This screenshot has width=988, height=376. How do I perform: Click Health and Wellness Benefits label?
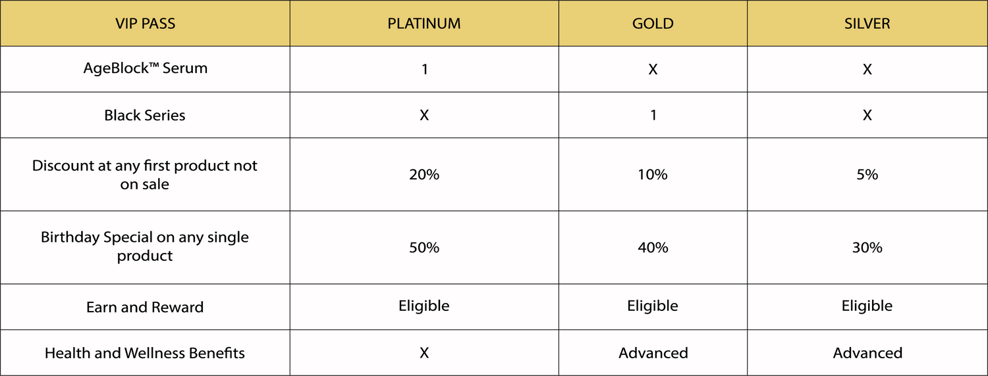point(145,353)
